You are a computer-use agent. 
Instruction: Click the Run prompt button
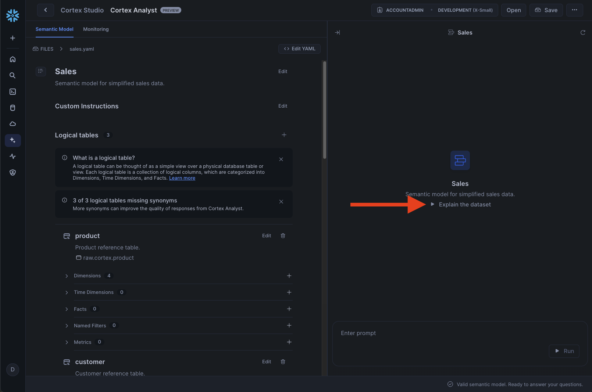[x=564, y=351]
